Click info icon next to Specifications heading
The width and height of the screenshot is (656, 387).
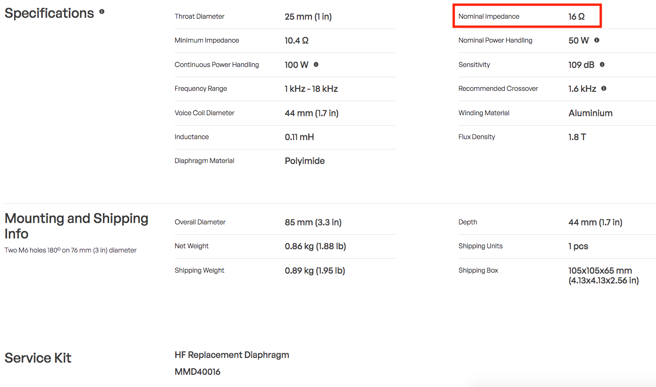coord(102,12)
